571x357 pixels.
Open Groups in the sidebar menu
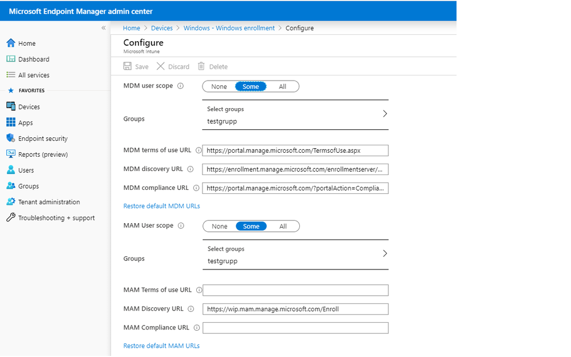click(28, 186)
